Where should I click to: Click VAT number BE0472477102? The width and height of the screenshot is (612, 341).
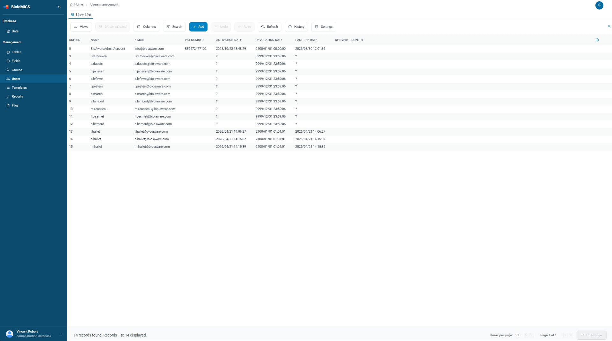click(196, 49)
